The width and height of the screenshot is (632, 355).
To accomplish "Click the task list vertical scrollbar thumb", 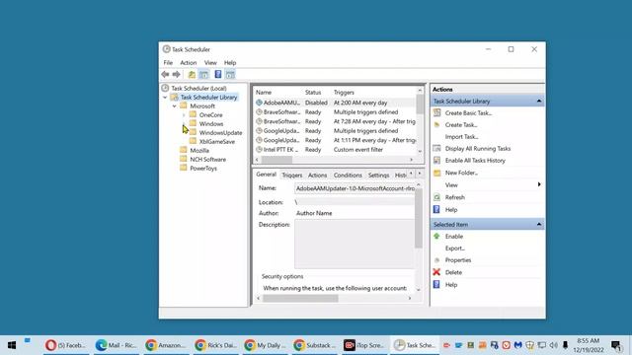I will point(420,105).
